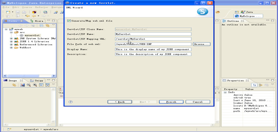Toggle Show Categories in Properties view

point(255,85)
